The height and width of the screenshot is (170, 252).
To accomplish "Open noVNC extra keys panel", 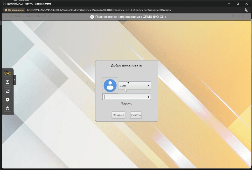I will click(x=8, y=82).
